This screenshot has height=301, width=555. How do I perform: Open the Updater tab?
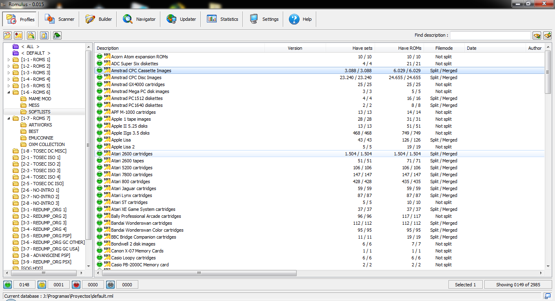coord(181,19)
